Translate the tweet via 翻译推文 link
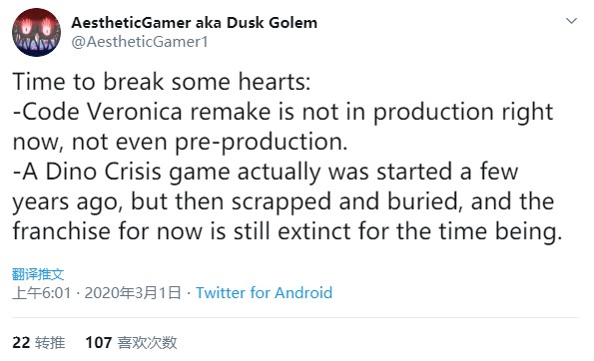Image resolution: width=594 pixels, height=361 pixels. tap(38, 274)
